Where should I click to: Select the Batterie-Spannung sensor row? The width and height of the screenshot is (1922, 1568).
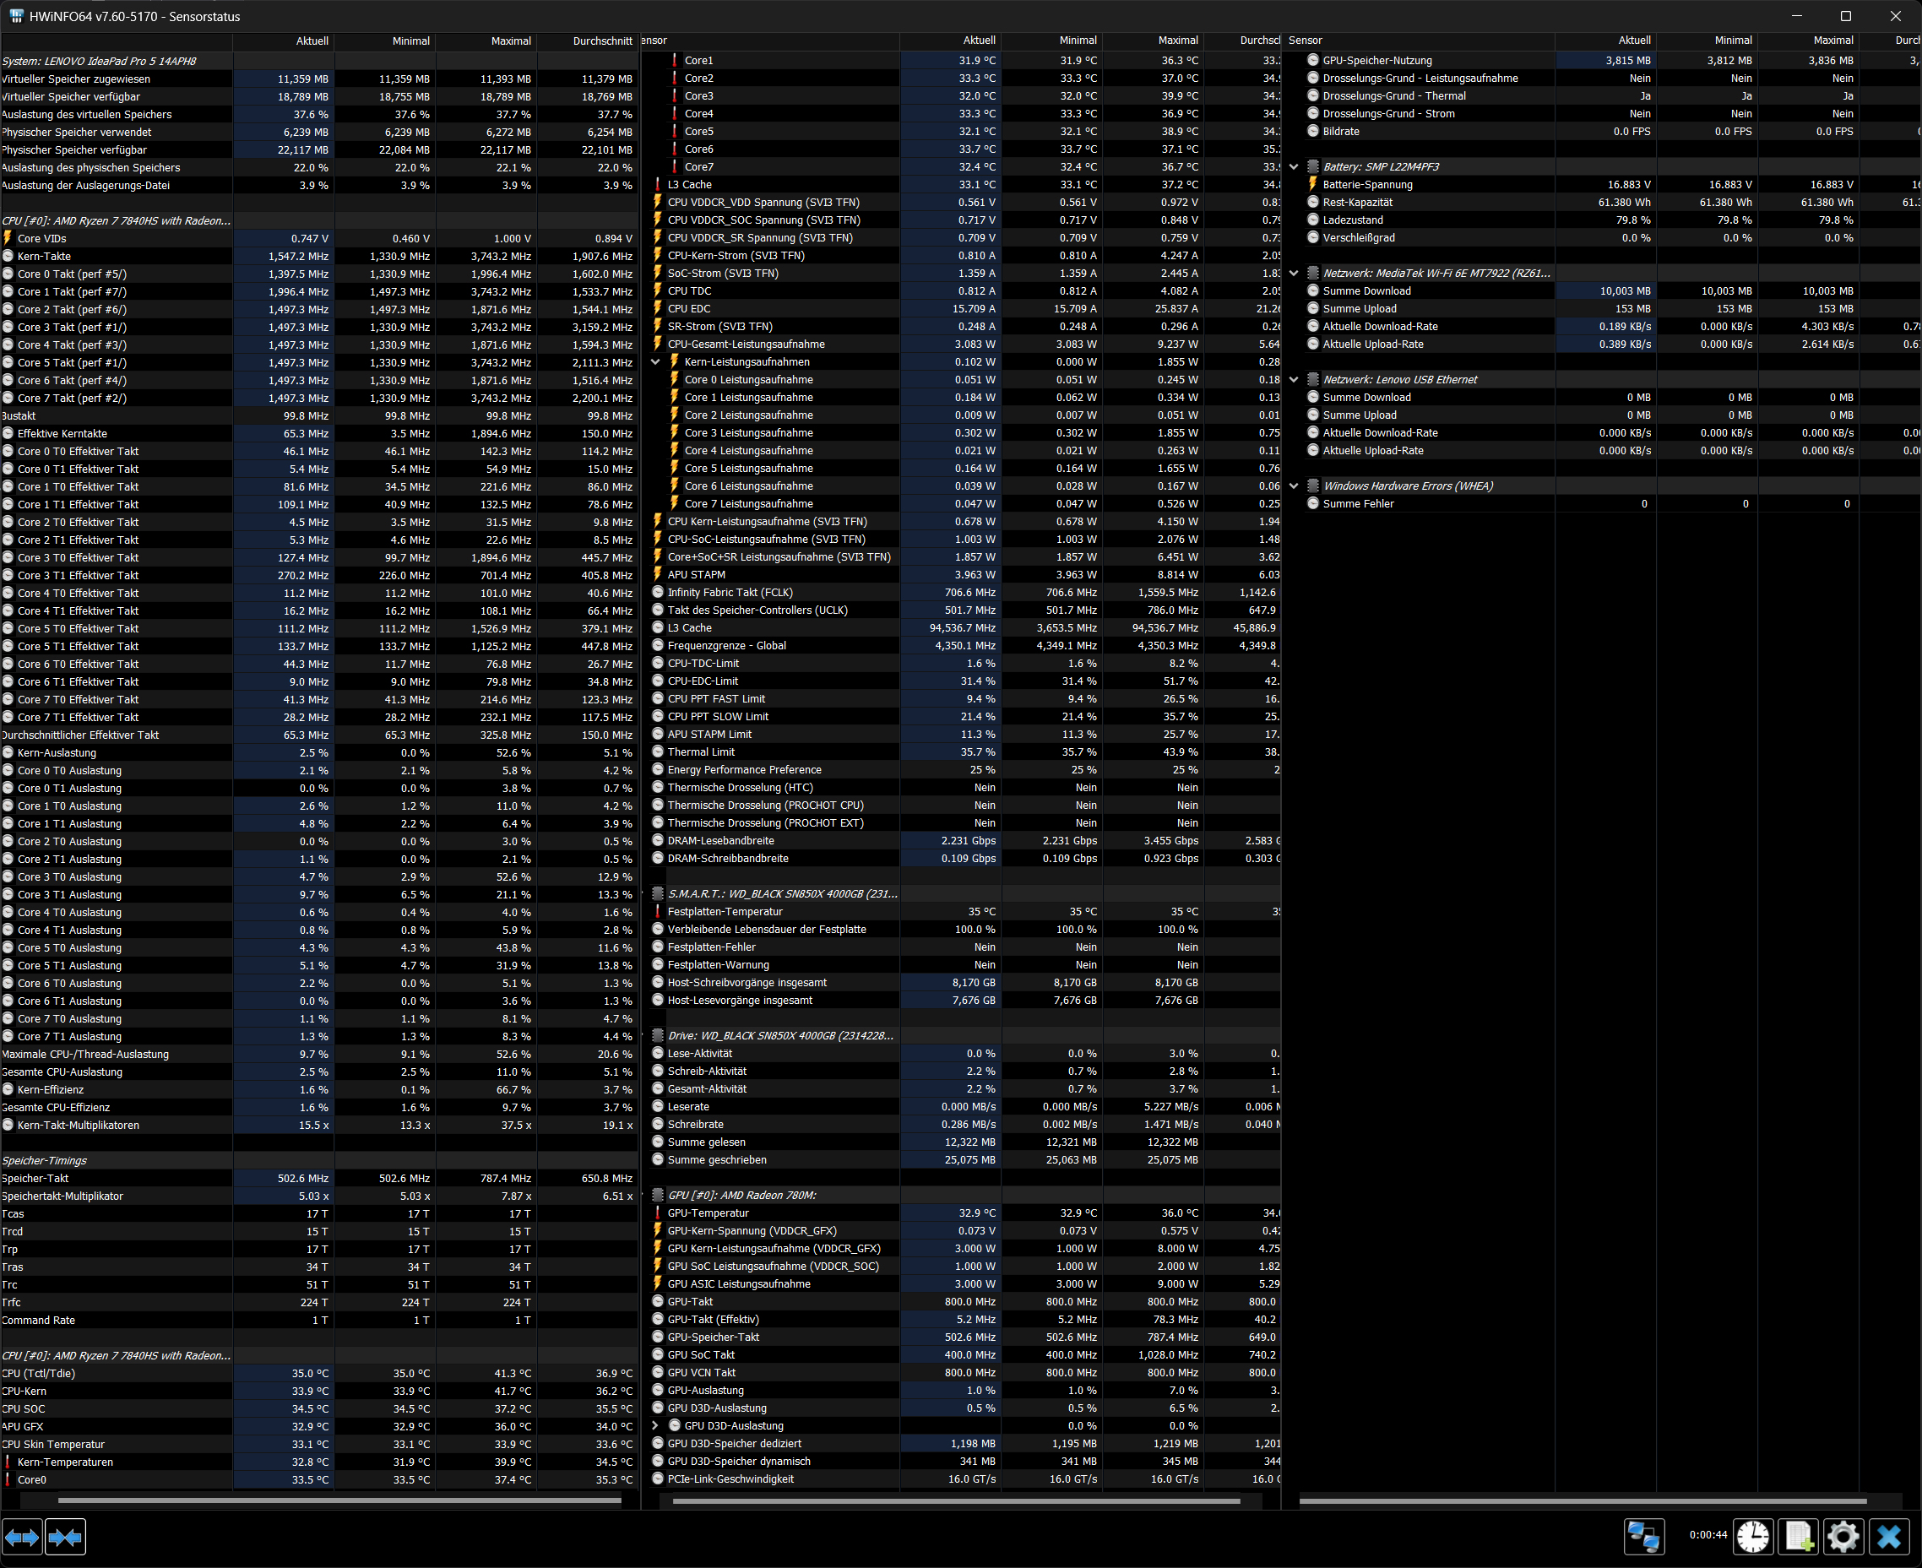pos(1367,184)
